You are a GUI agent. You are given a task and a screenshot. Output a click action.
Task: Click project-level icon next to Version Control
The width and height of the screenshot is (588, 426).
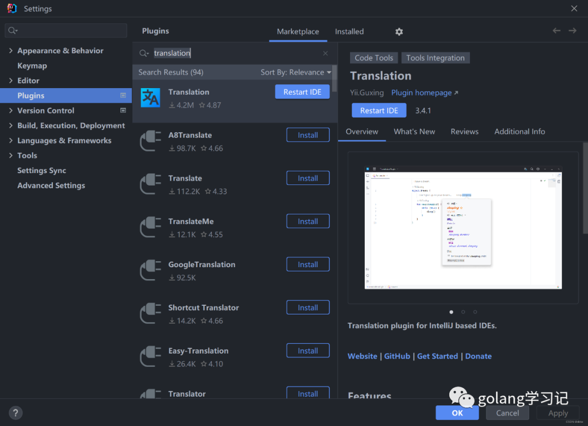coord(123,110)
